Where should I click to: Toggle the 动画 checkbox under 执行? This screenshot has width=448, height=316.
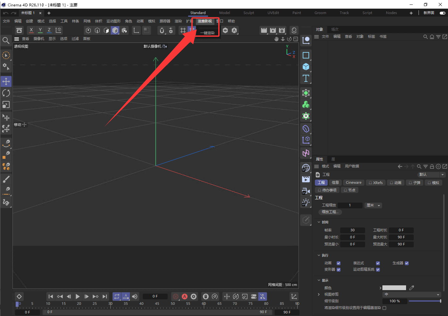pyautogui.click(x=339, y=263)
